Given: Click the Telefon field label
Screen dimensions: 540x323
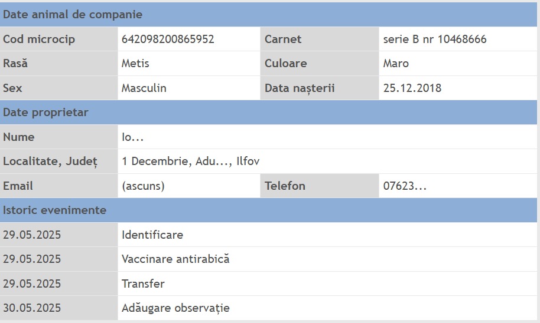Looking at the screenshot, I should pos(285,186).
